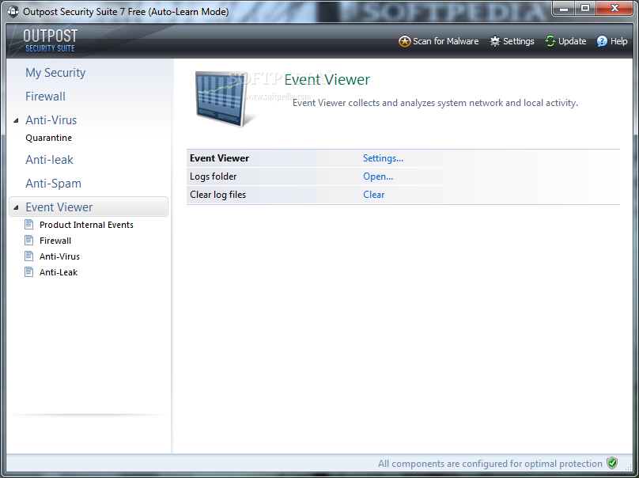The width and height of the screenshot is (639, 478).
Task: Click Open... for Logs folder
Action: [x=378, y=176]
